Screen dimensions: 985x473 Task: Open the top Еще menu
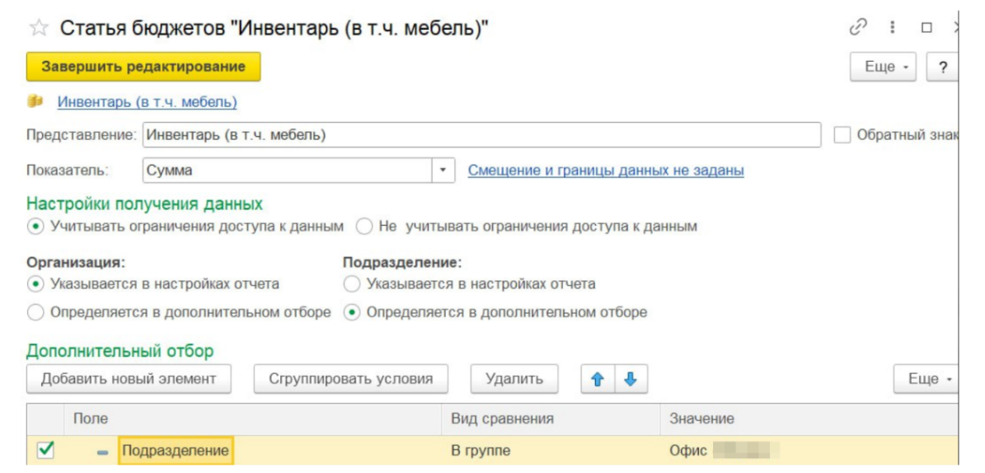[x=884, y=67]
